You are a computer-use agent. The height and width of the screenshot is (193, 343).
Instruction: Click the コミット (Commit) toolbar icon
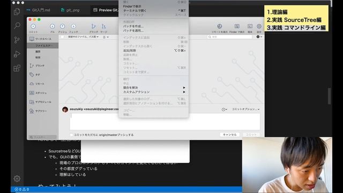point(33,26)
